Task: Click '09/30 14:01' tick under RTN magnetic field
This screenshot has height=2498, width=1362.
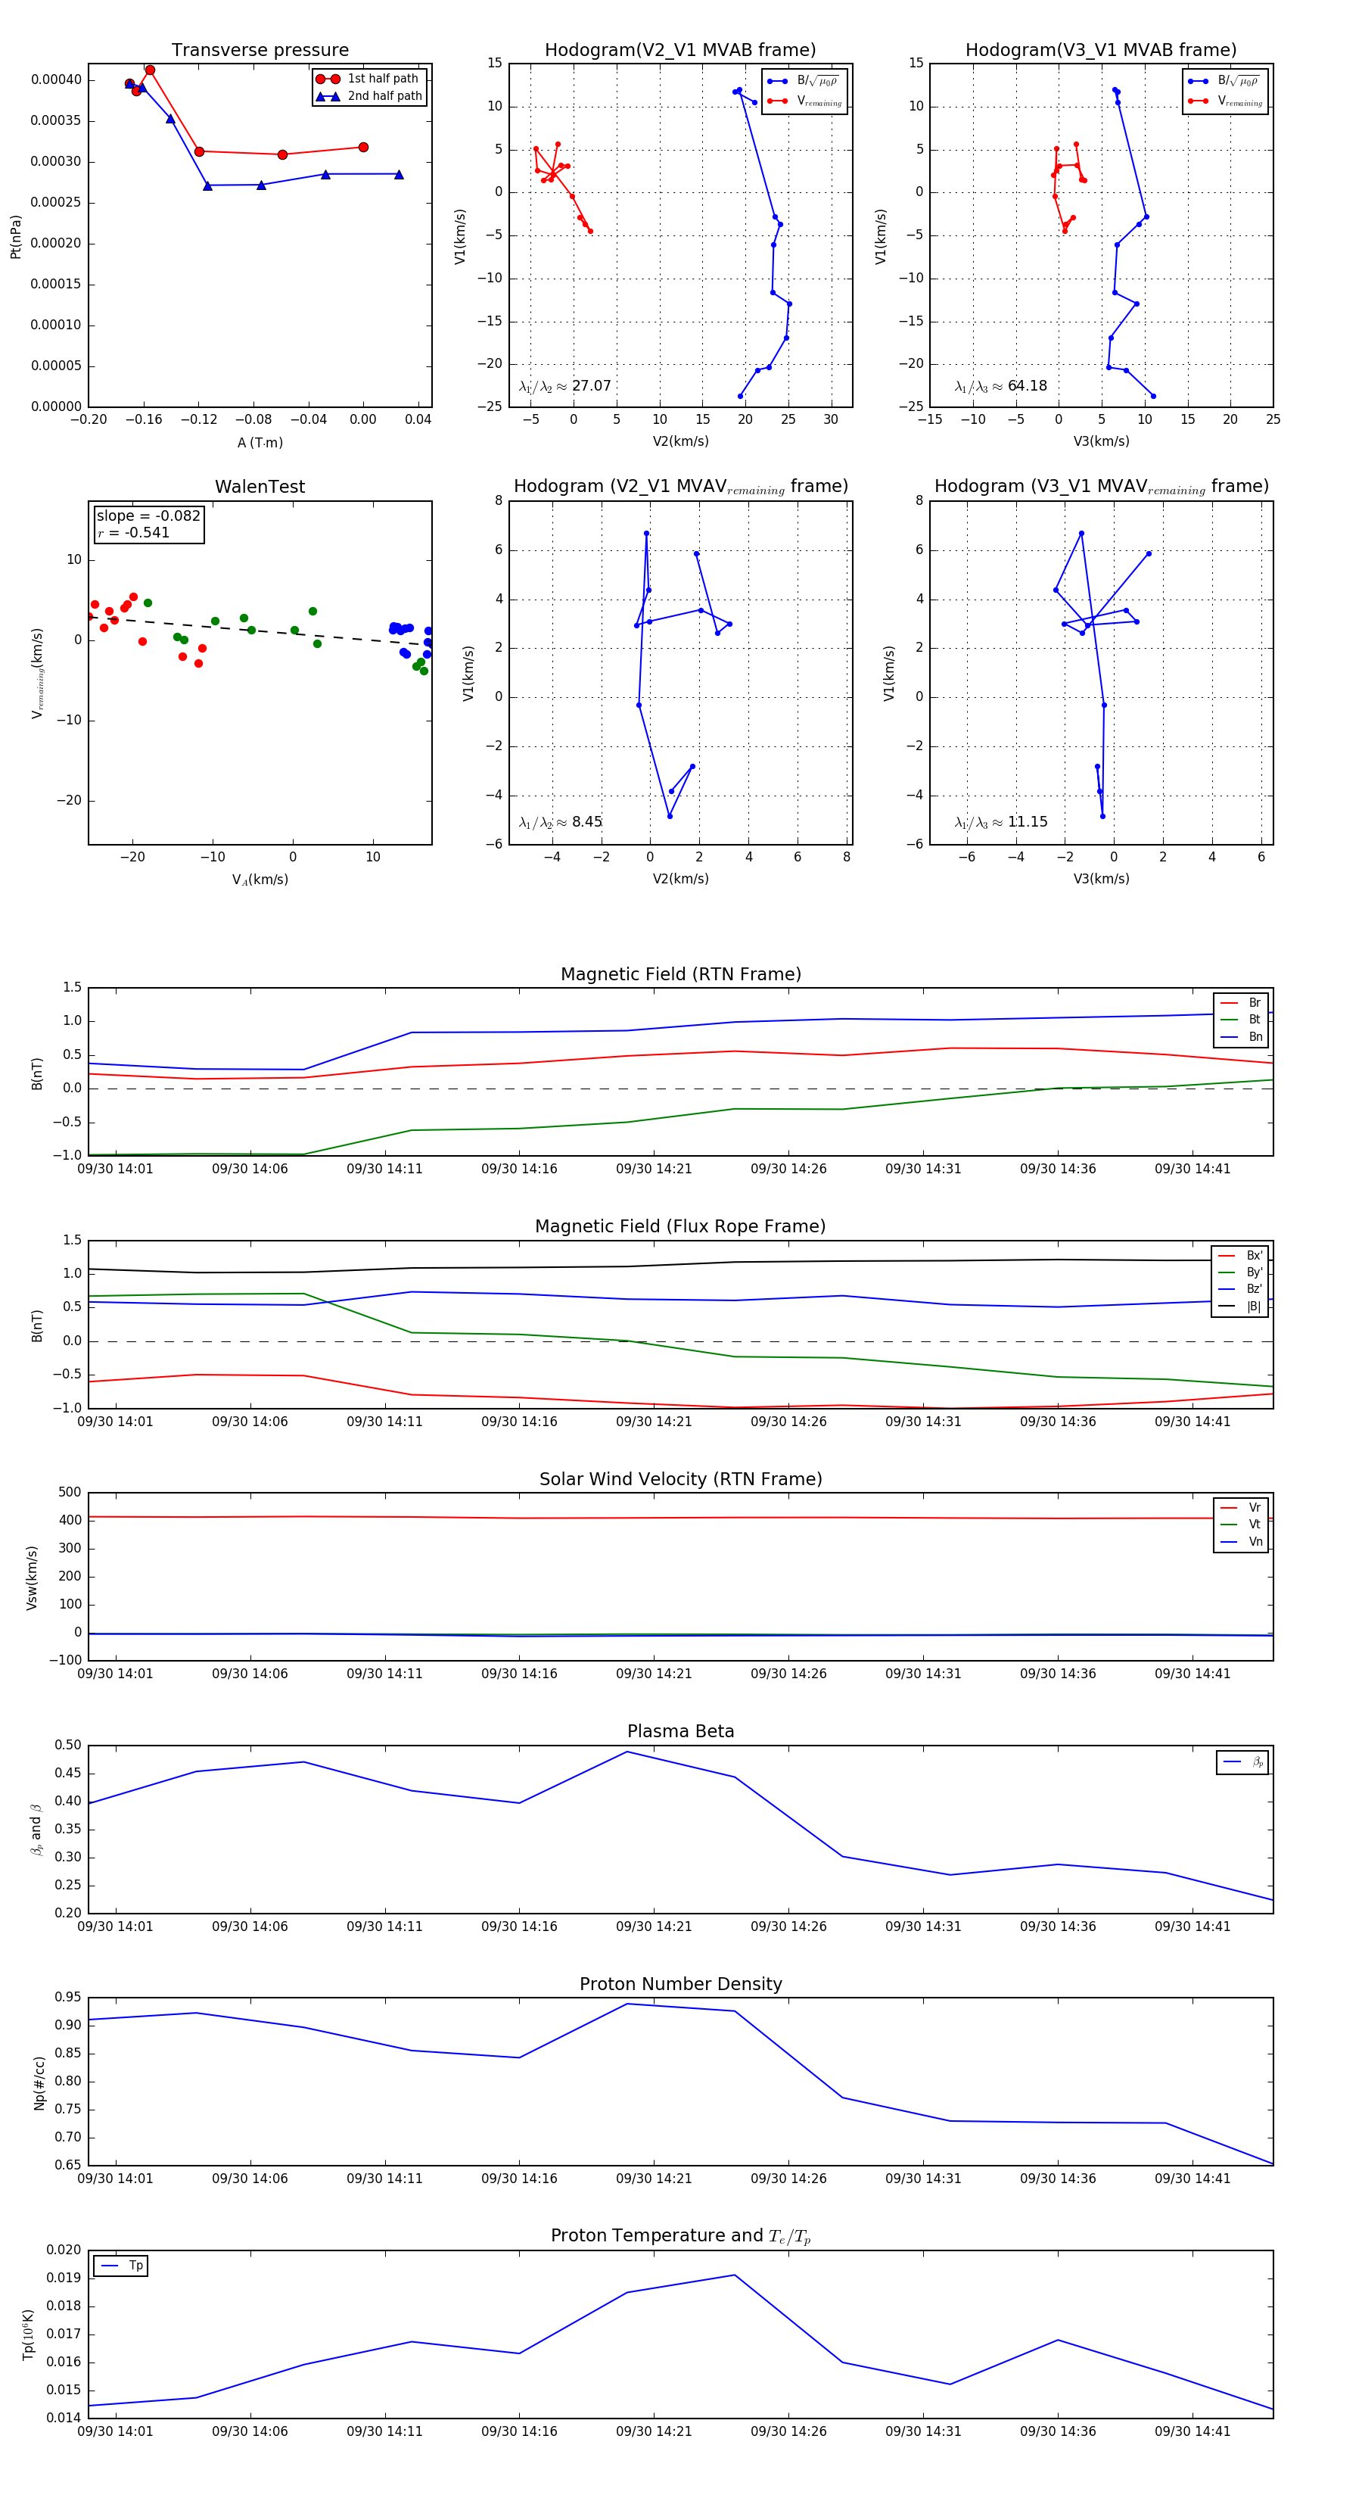Action: point(115,1170)
